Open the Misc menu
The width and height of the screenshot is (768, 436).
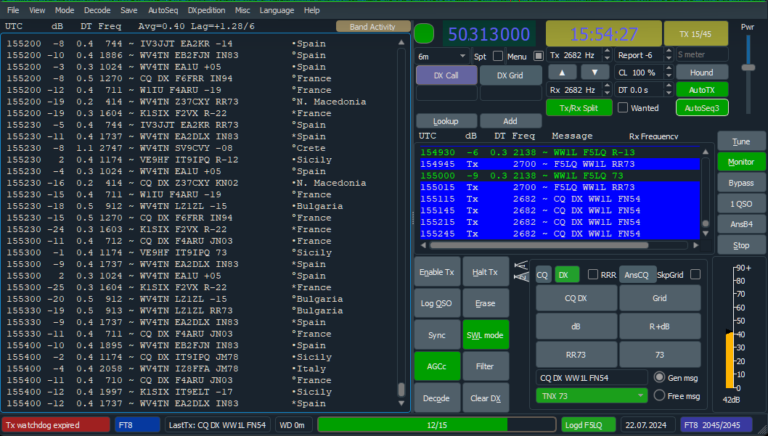point(242,10)
